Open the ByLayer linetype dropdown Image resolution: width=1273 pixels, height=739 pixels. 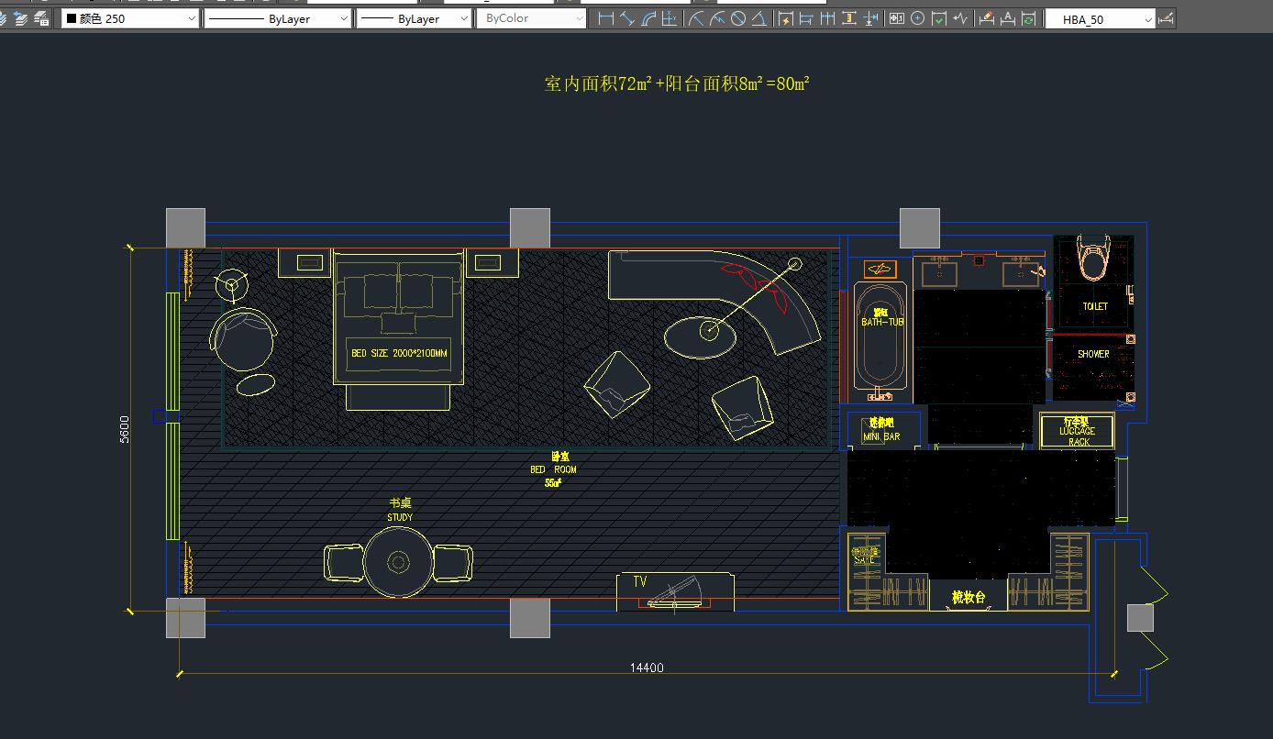[x=278, y=18]
